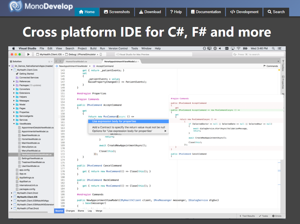Viewport: 300px width, 224px height.
Task: Open the Debug | iPhoneSimulator configuration selector
Action: (x=80, y=54)
